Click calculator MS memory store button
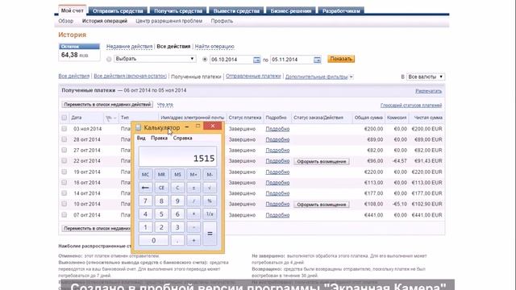Screen dimensions: 516x290 coord(177,175)
